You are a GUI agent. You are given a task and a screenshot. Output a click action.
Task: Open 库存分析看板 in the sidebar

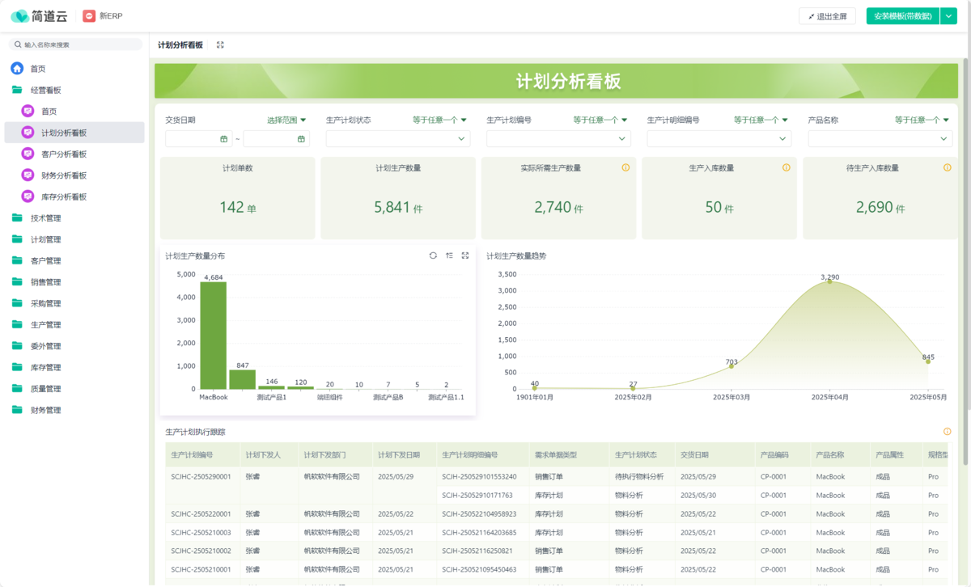tap(74, 196)
